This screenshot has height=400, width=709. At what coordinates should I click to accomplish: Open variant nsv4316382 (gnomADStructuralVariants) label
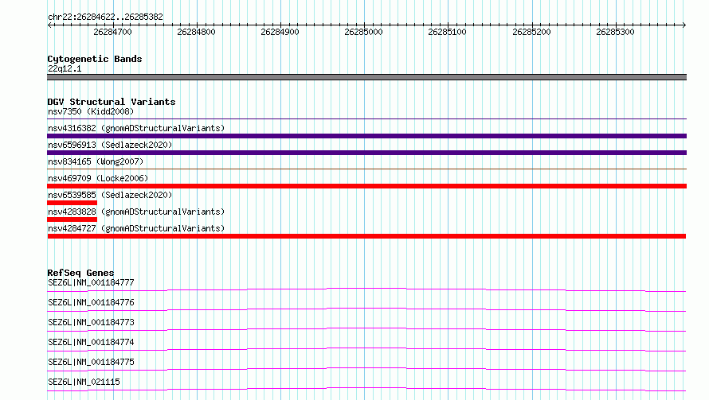pos(136,128)
